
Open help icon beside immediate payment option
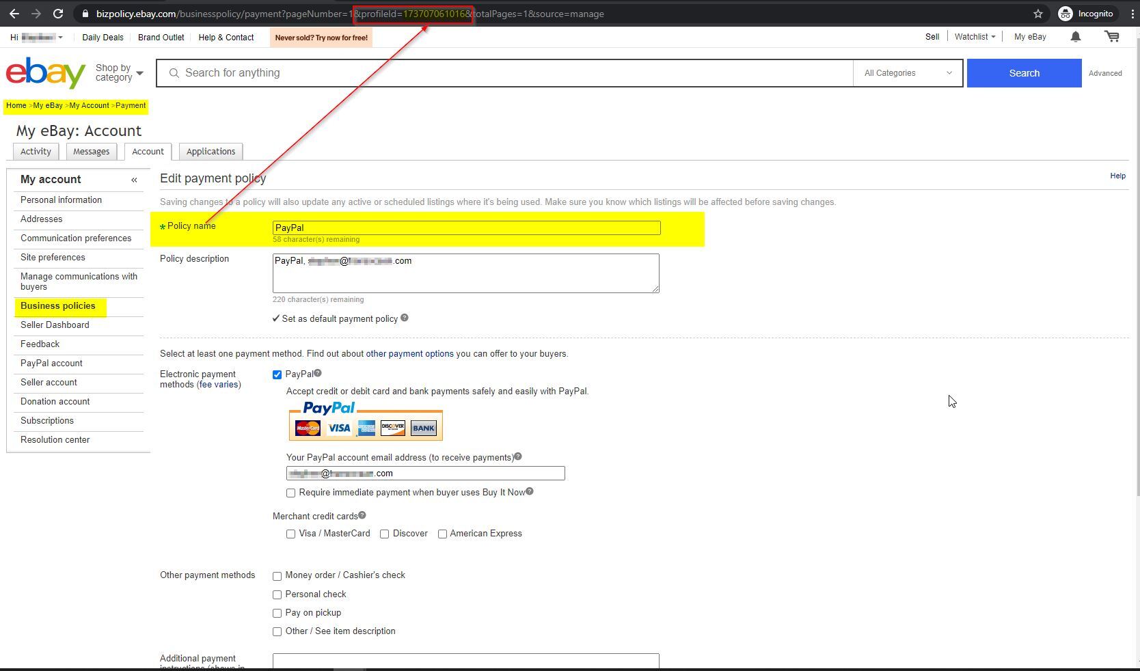tap(530, 491)
